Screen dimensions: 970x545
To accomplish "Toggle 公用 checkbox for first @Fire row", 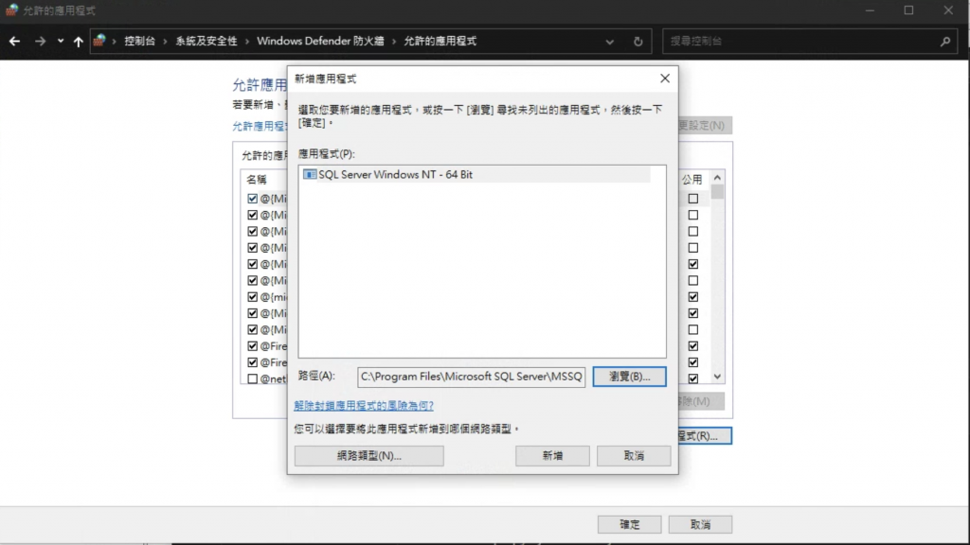I will click(x=692, y=346).
